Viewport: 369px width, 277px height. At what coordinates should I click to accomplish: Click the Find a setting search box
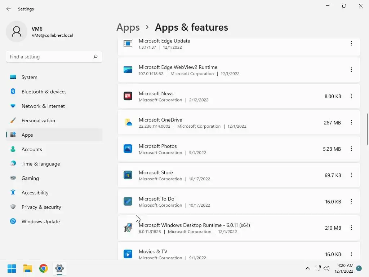50,57
